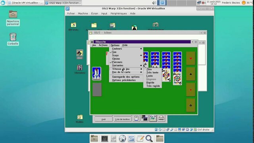Click the space shuttle deck card
254x143 pixels.
click(96, 73)
